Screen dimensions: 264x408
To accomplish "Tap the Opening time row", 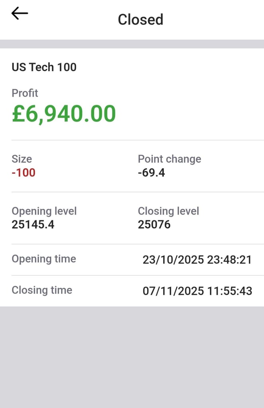I will coord(132,259).
